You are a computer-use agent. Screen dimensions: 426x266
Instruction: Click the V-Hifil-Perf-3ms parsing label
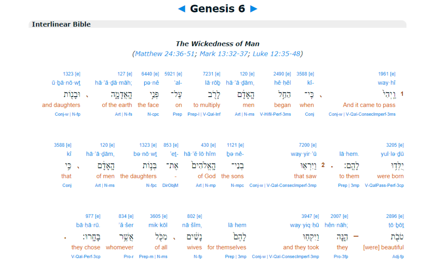click(275, 114)
